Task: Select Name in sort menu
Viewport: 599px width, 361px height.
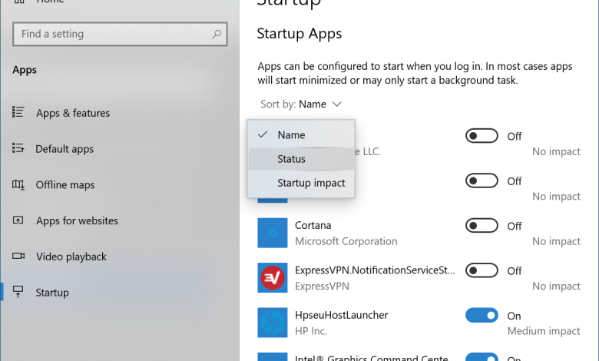Action: point(300,135)
